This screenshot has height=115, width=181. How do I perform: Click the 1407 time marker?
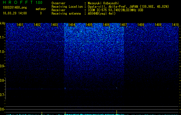pos(124,25)
